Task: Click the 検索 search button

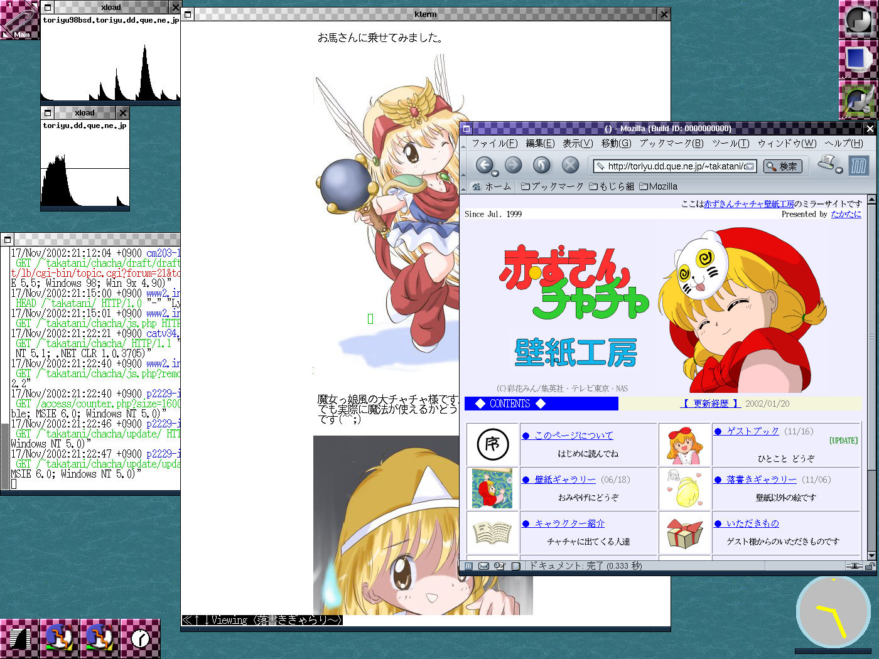Action: [783, 166]
